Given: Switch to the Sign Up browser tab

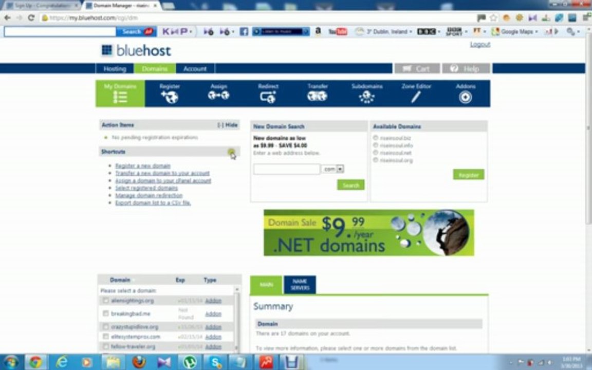Looking at the screenshot, I should tap(42, 6).
